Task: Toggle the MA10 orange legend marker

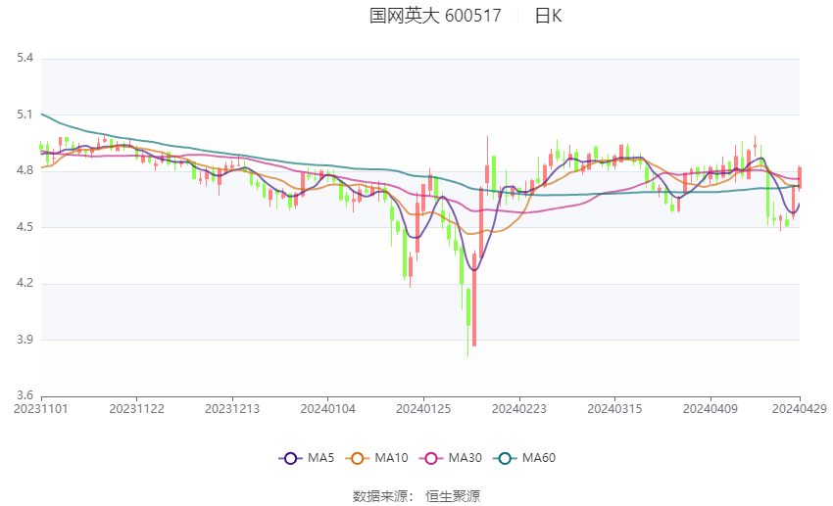Action: (x=358, y=458)
